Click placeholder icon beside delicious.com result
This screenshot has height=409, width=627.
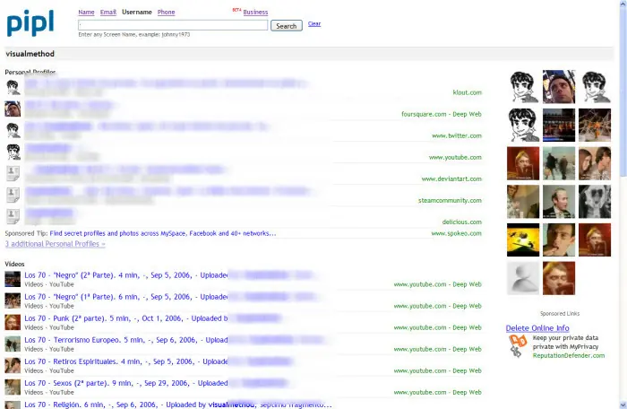pyautogui.click(x=13, y=217)
